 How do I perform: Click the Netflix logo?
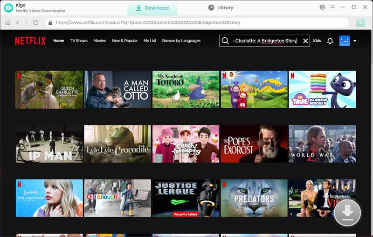pos(30,41)
